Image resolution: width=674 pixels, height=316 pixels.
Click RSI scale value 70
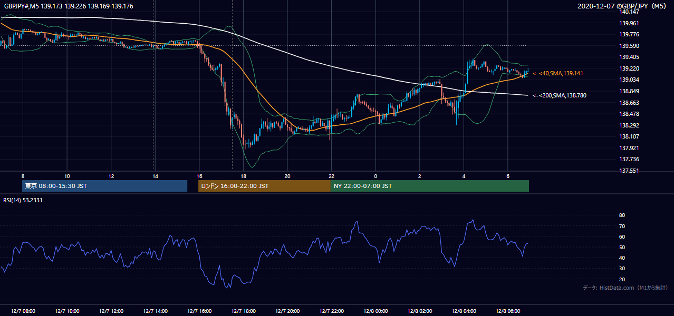622,226
